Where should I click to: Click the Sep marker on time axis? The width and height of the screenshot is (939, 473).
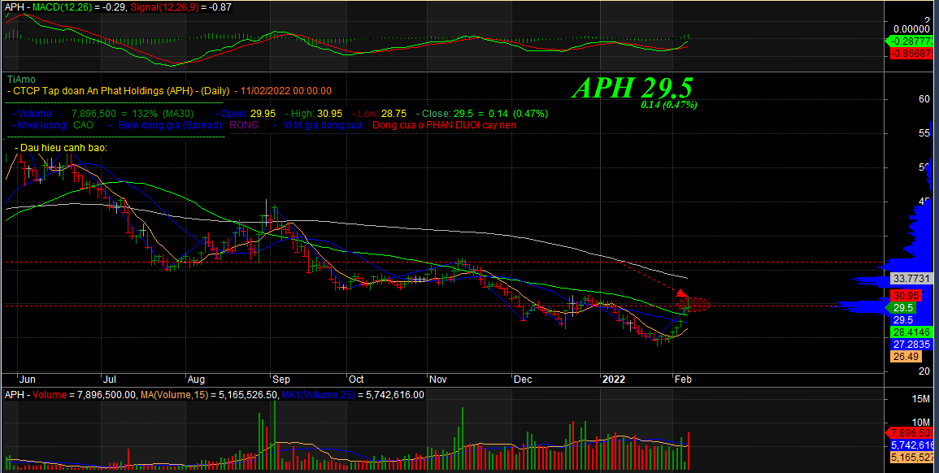coord(280,380)
